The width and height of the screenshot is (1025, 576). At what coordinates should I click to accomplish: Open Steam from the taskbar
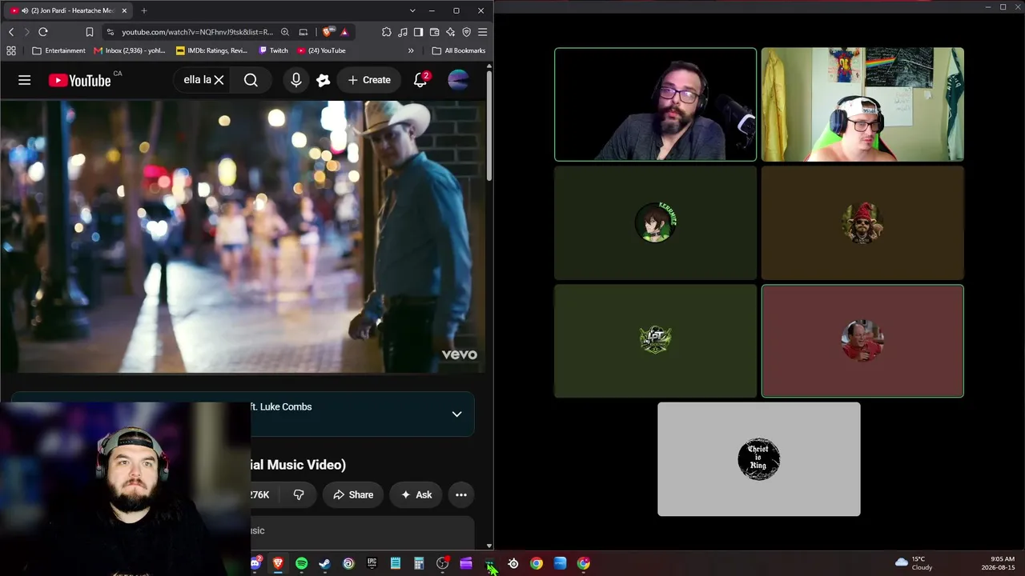324,563
